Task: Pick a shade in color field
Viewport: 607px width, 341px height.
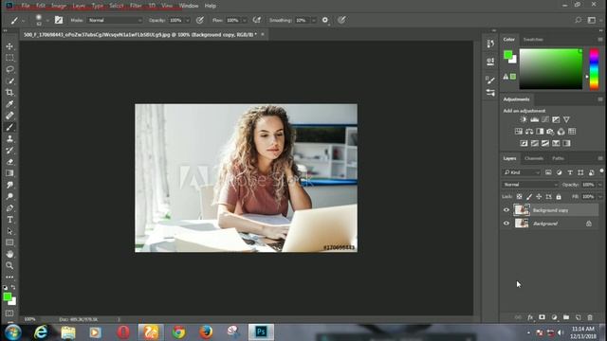Action: click(x=550, y=69)
